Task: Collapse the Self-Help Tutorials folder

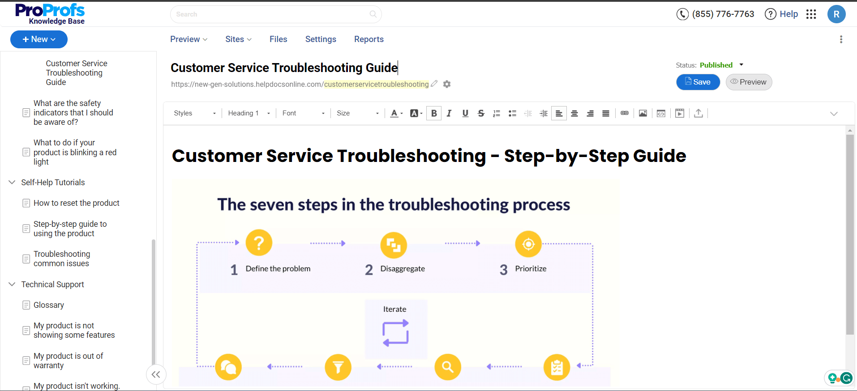Action: pos(12,182)
